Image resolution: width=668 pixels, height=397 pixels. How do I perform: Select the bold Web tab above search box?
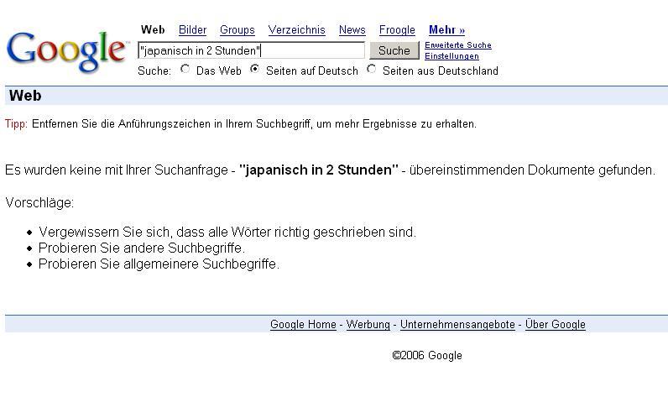pyautogui.click(x=153, y=30)
